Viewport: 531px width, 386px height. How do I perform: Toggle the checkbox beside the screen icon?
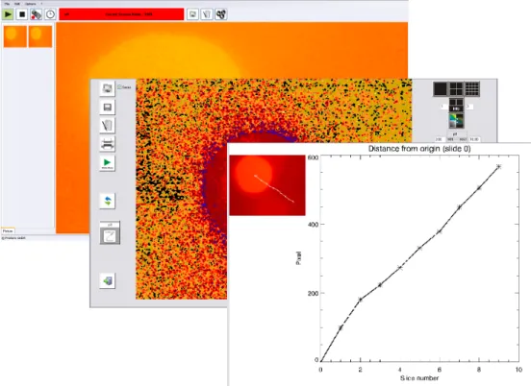tap(119, 87)
